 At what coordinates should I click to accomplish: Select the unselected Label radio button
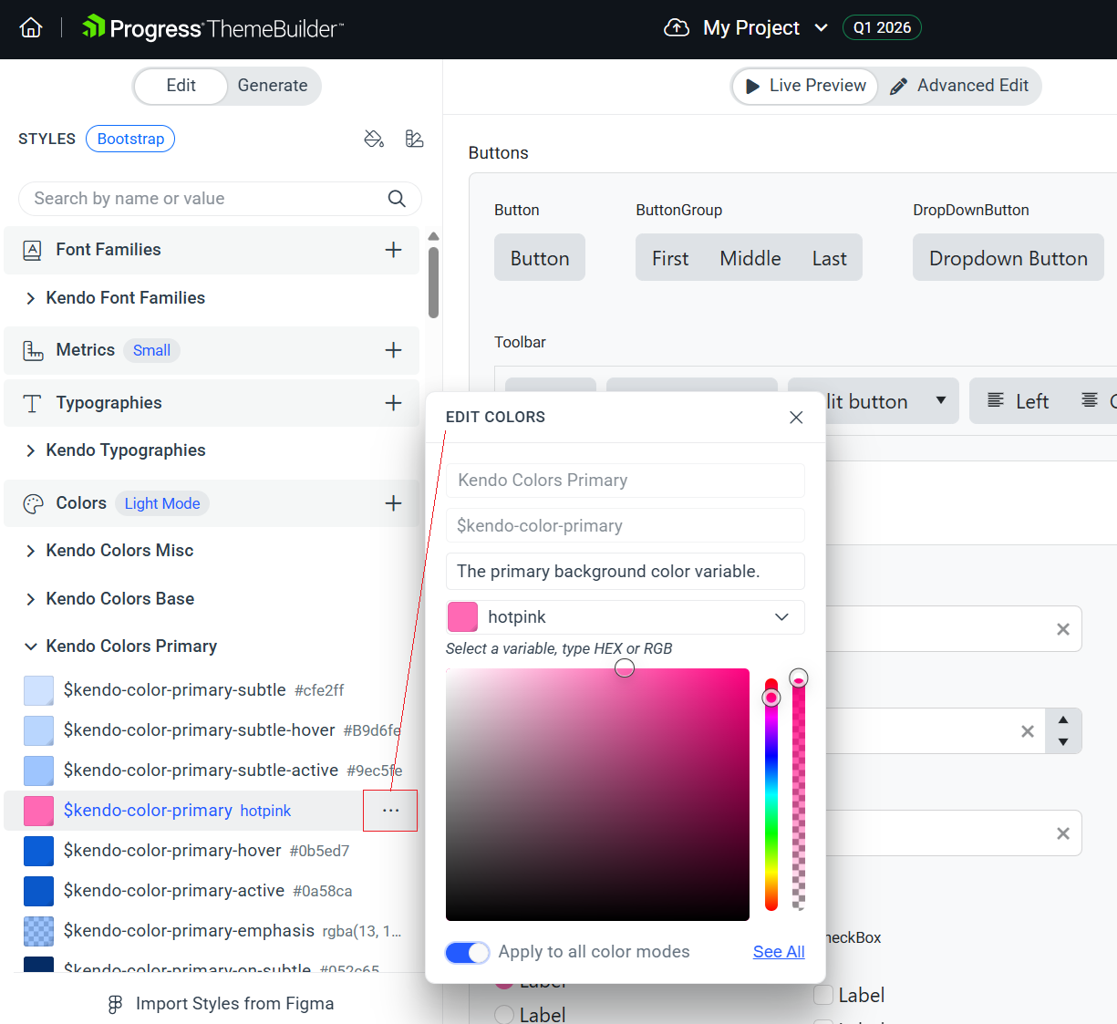503,1014
